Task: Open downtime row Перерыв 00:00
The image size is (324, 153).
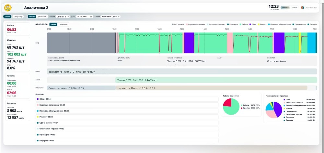Action: tap(127, 141)
